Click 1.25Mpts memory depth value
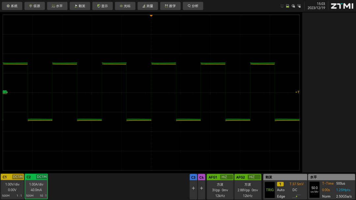The width and height of the screenshot is (356, 200). pos(343,190)
